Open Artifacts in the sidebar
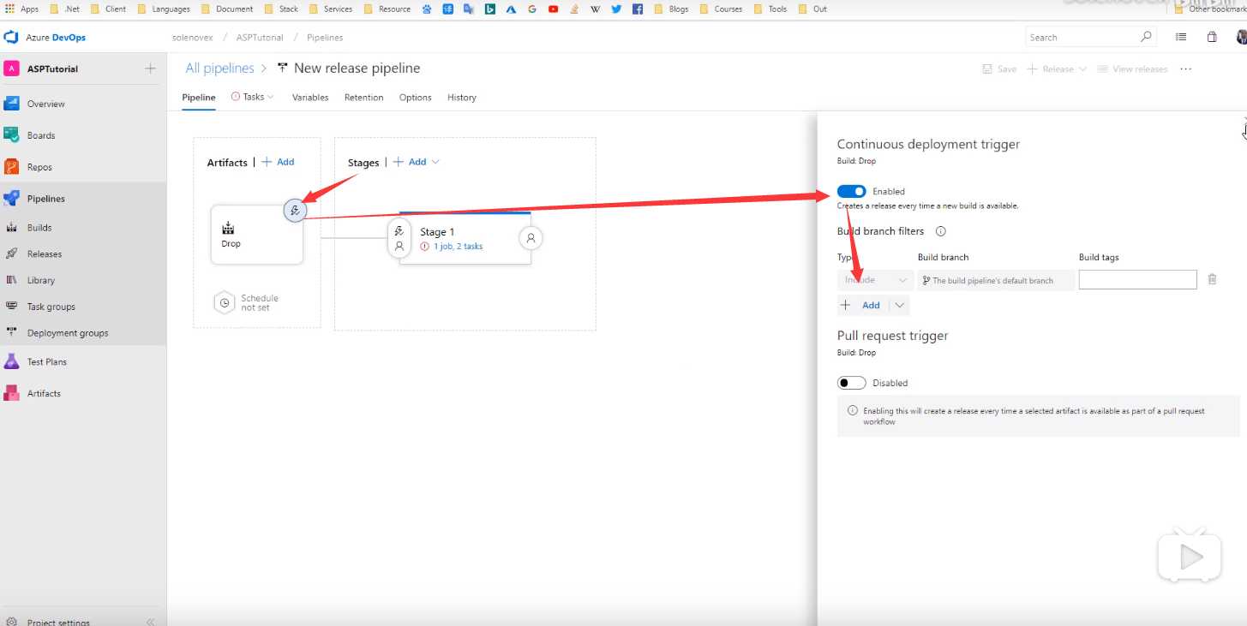1247x626 pixels. [44, 394]
